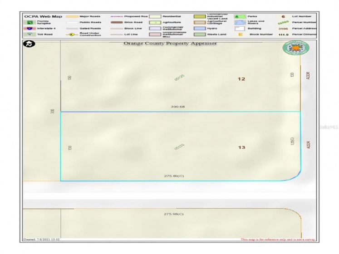This screenshot has width=339, height=254.
Task: Click the 150 dimension right of lot 12
Action: click(292, 75)
